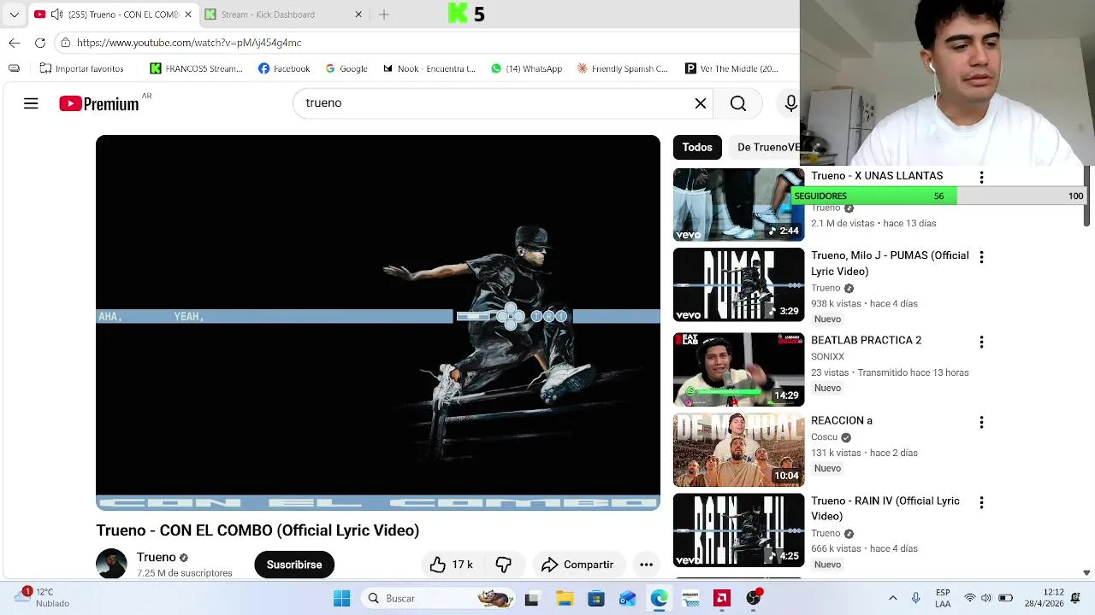Open Amazon app from the taskbar

pyautogui.click(x=690, y=598)
